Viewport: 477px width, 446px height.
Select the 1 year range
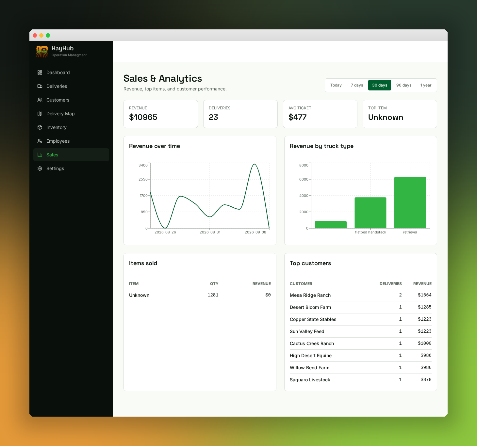click(x=426, y=85)
